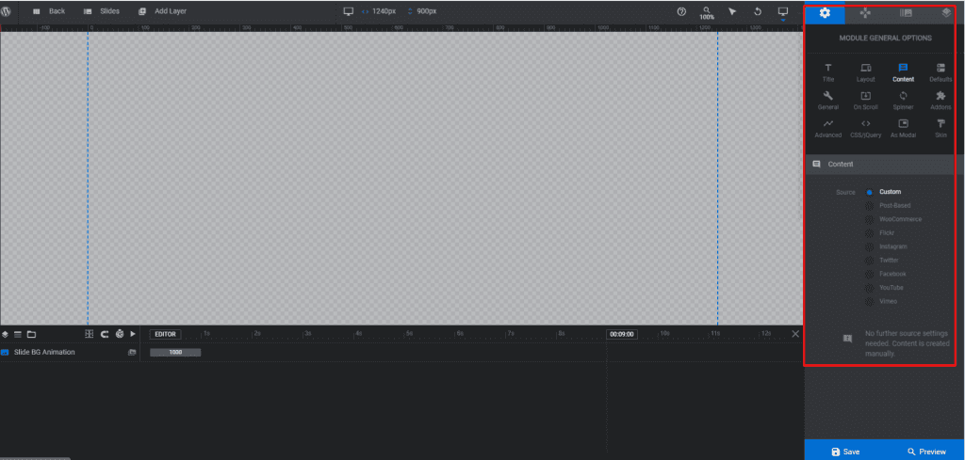Select the WooCommerce source radio
This screenshot has height=460, width=965.
point(870,219)
